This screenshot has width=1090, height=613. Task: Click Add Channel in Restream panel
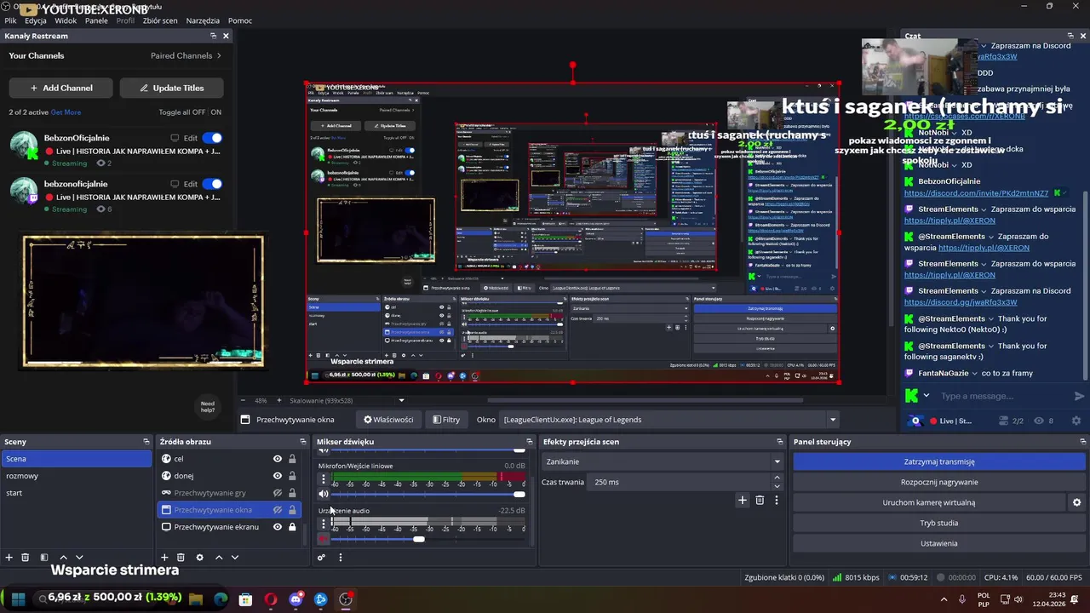pyautogui.click(x=61, y=88)
